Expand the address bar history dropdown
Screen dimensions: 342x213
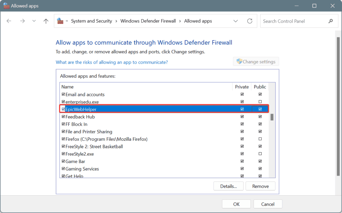[x=236, y=21]
